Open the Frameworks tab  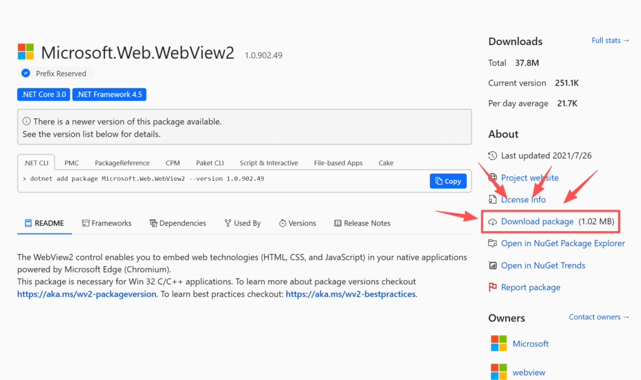[106, 223]
